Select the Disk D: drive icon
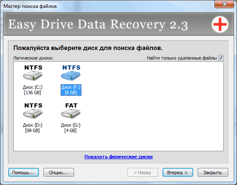Image resolution: width=237 pixels, height=185 pixels. (33, 114)
